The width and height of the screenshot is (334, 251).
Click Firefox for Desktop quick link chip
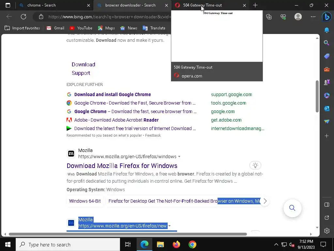(x=185, y=201)
